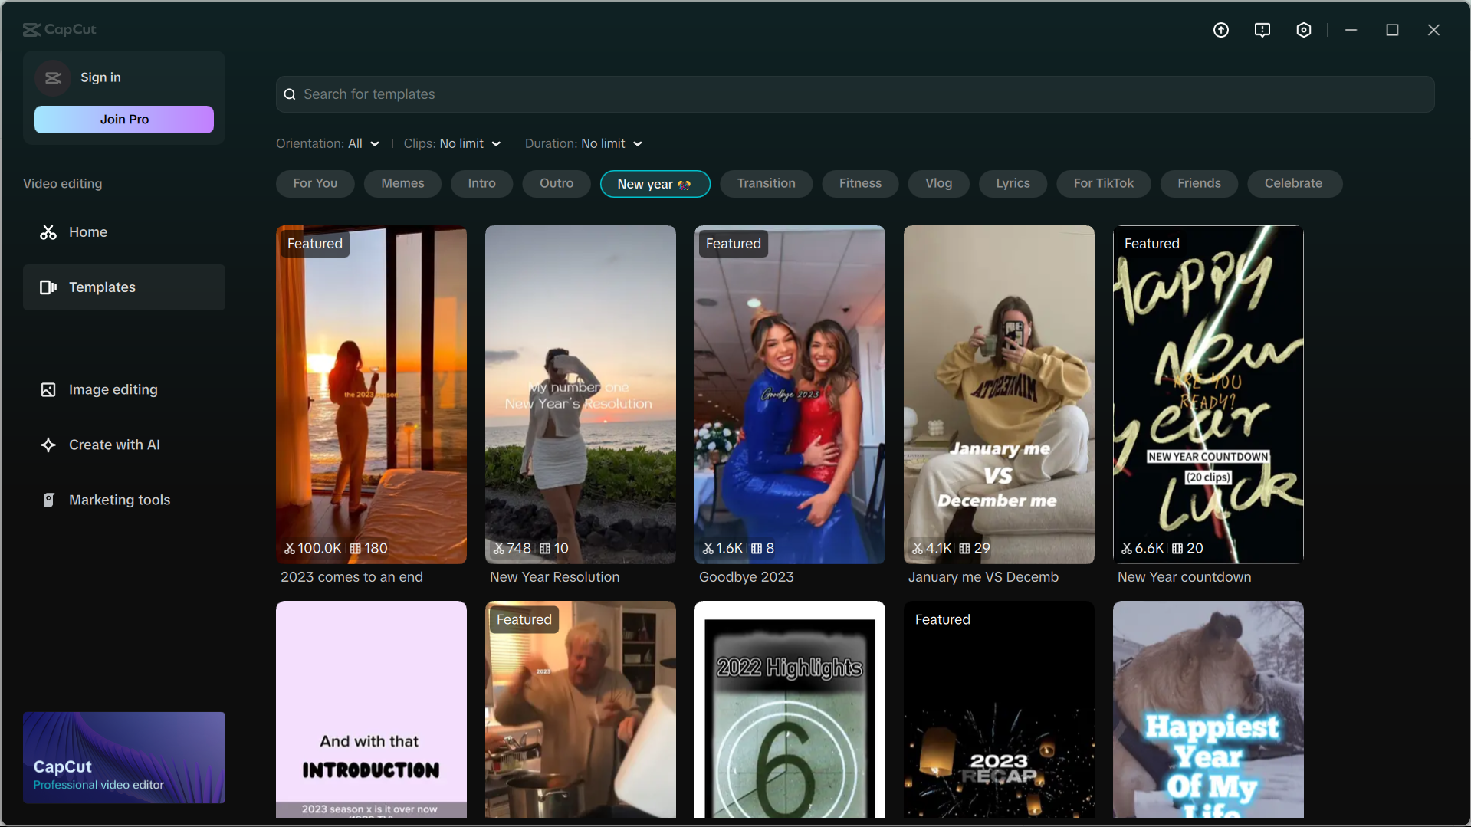Click the search magnifier icon

click(x=290, y=94)
